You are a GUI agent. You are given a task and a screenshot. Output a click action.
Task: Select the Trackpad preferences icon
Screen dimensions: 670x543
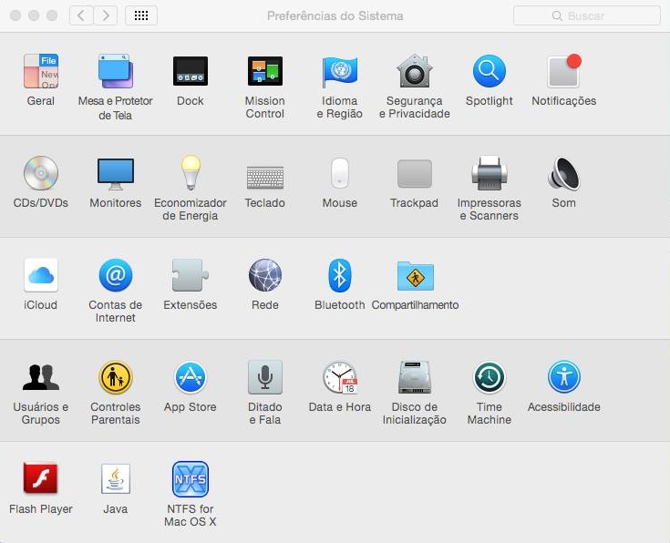point(415,174)
